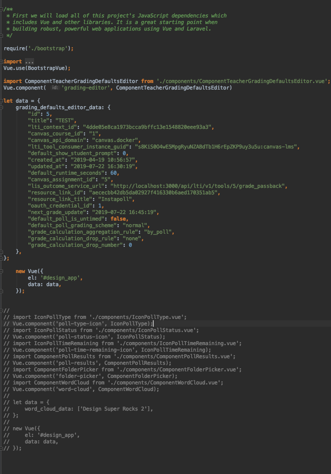331x474 pixels.
Task: Collapse the opening /** comment block fold marker
Action: click(1, 9)
